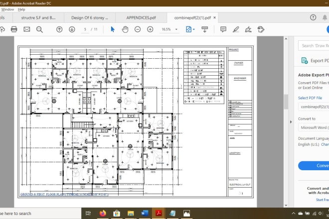
Task: Go to next page arrow
Action: (x=72, y=29)
